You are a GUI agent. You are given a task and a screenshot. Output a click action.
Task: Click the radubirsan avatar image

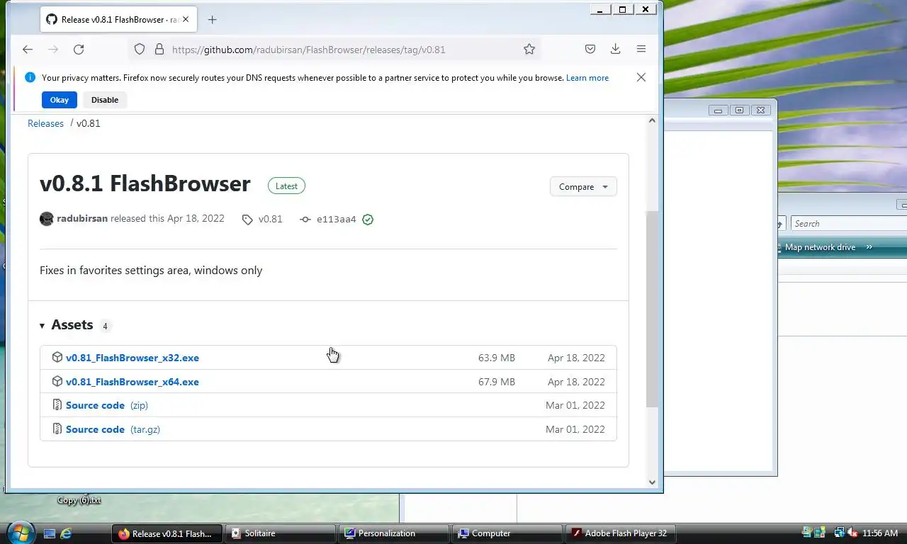[x=47, y=219]
